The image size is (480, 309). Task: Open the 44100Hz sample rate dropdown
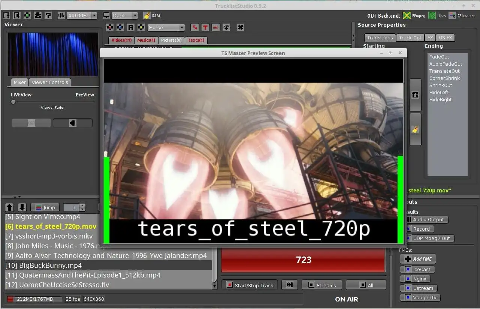click(x=82, y=15)
